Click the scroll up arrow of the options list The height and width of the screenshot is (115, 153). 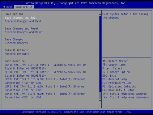[100, 14]
